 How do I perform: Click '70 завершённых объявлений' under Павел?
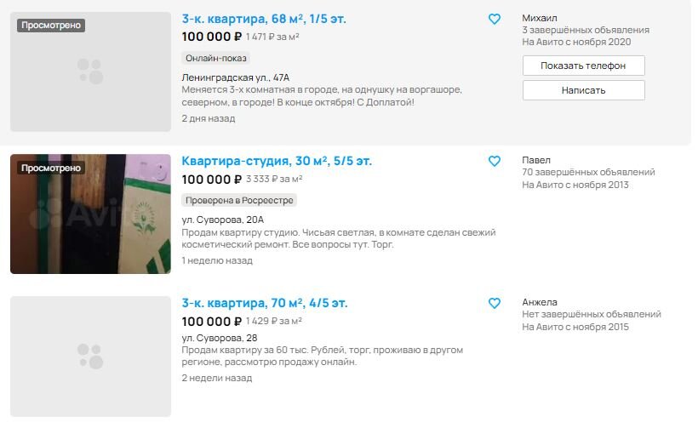tap(588, 172)
